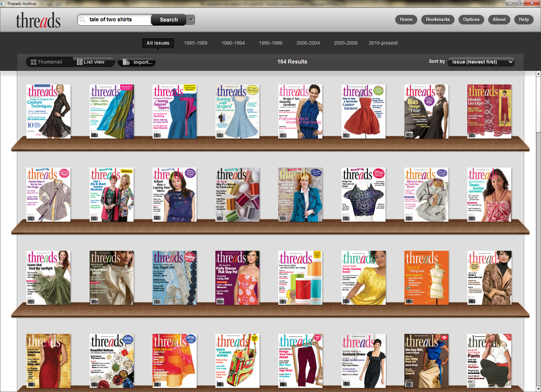Filter issues to 1985-1989
Image resolution: width=541 pixels, height=392 pixels.
point(196,43)
